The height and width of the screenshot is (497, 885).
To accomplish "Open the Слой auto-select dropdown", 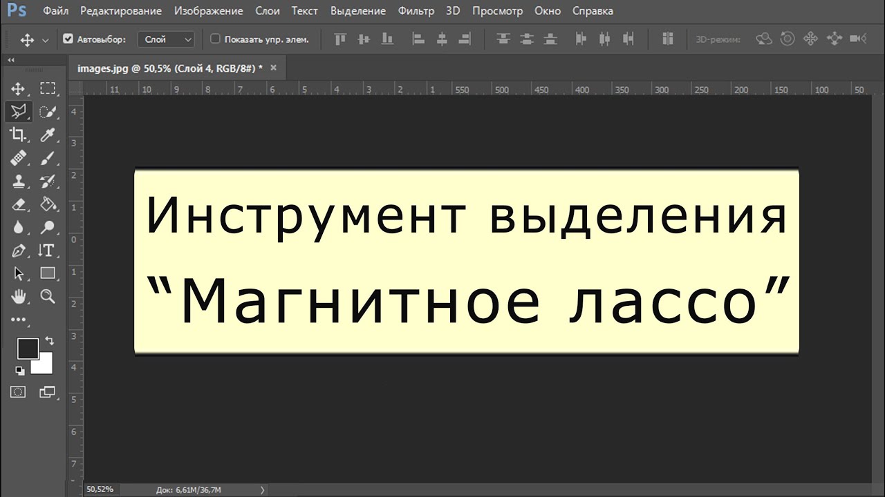I will [167, 39].
